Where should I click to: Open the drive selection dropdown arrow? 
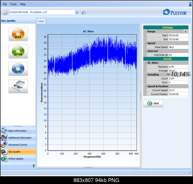[x=77, y=12]
